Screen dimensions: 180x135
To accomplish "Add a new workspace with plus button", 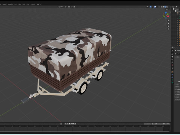I will pos(41,4).
